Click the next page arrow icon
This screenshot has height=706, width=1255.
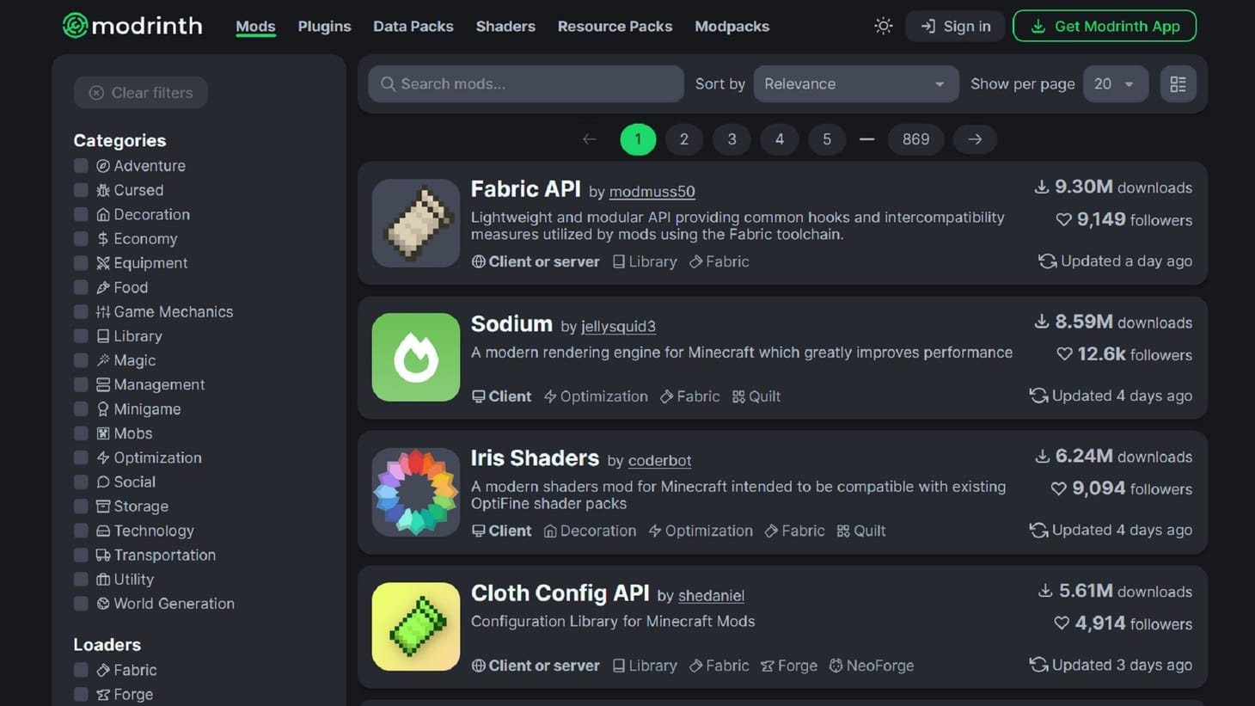(974, 138)
